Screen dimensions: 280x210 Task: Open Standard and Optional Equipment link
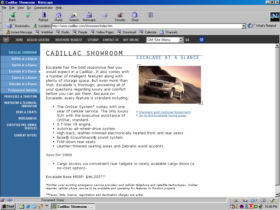click(x=165, y=112)
